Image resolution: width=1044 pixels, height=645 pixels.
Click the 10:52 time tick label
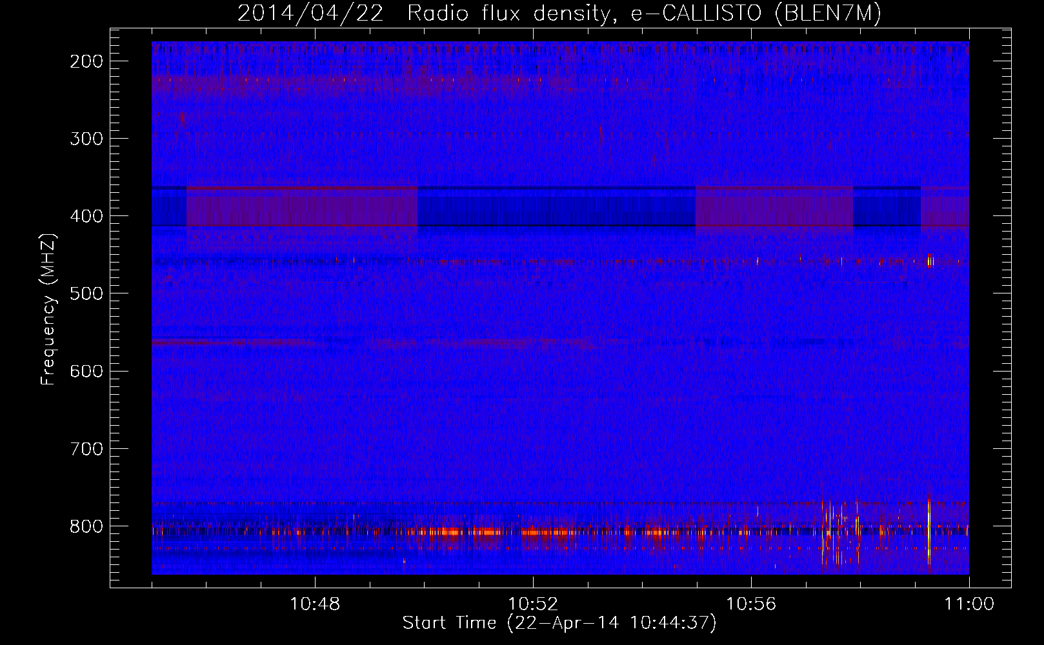click(533, 604)
